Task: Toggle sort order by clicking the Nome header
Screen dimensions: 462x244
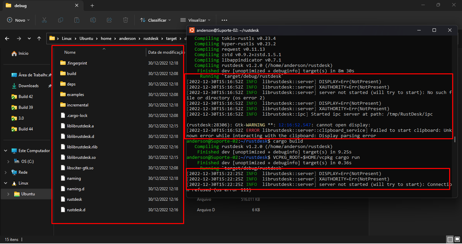Action: 69,52
